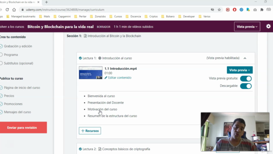Click Editar contenido link
The image size is (273, 154).
(119, 77)
